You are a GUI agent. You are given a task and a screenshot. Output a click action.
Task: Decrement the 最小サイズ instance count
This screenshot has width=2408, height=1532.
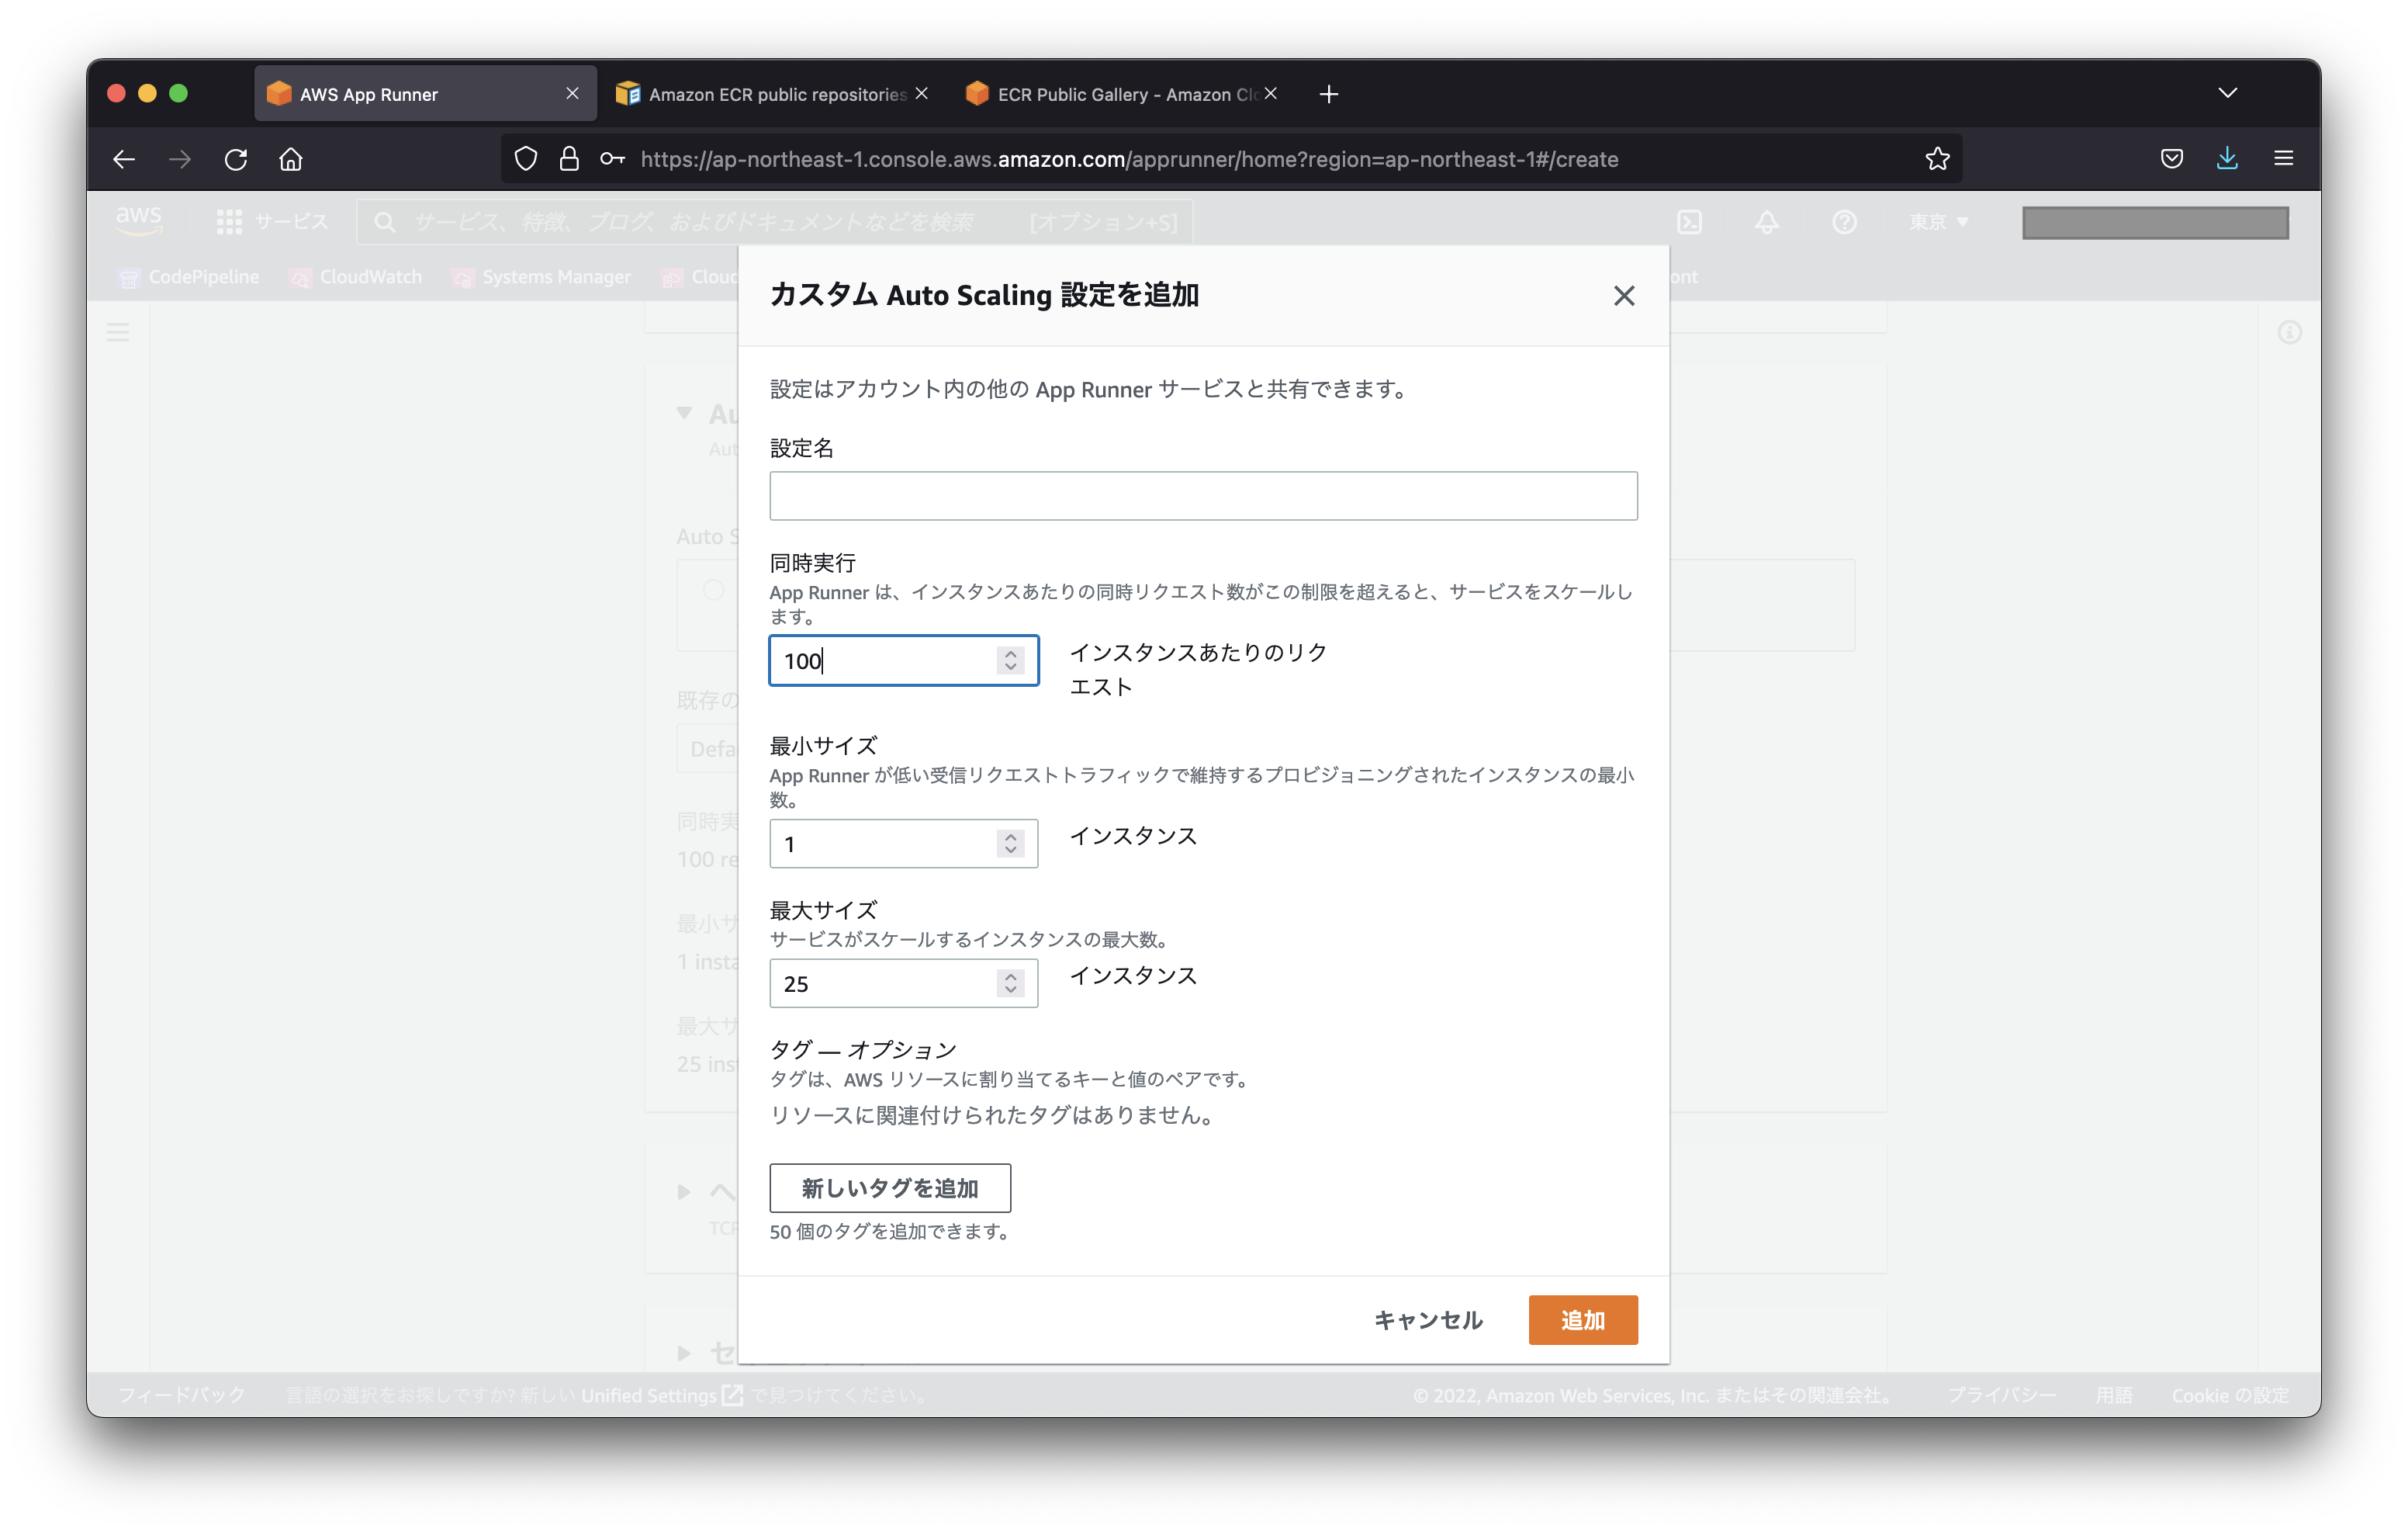coord(1010,851)
